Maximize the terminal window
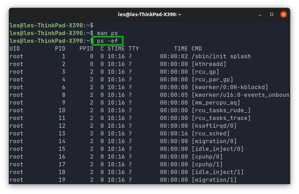Image resolution: width=299 pixels, height=194 pixels. tap(272, 14)
